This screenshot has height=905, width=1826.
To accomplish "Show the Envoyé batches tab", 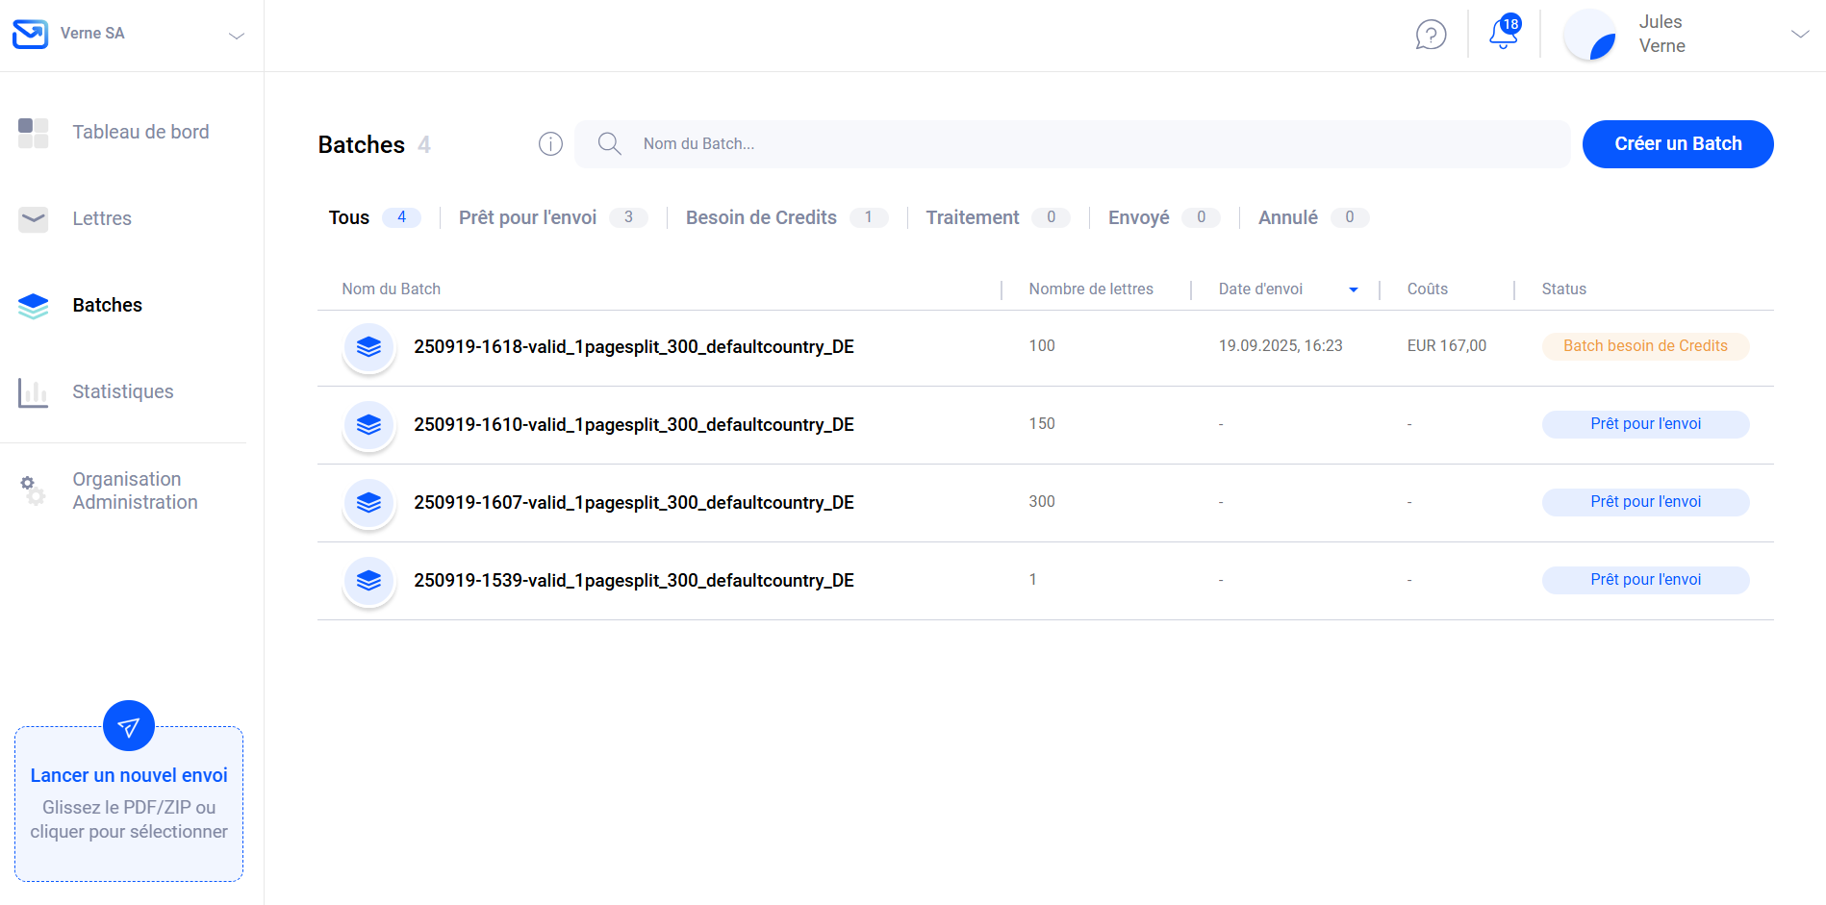I will [1138, 218].
